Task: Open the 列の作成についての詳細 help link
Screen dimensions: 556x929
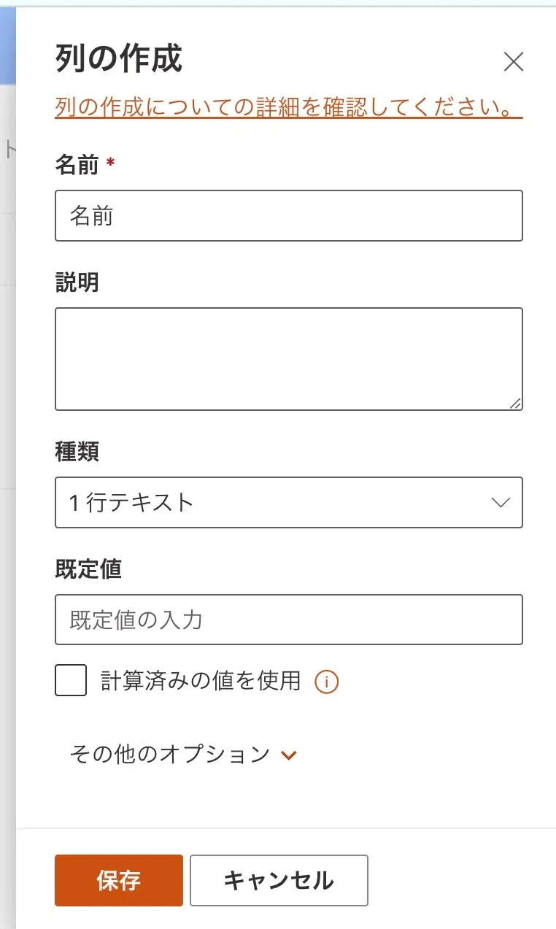Action: point(288,107)
